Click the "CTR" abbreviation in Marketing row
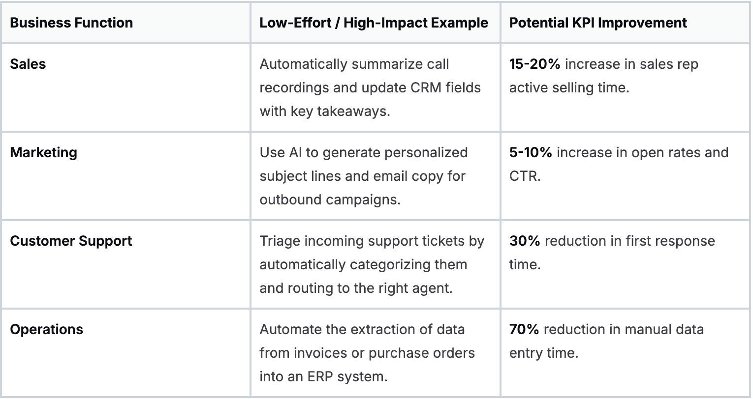 click(524, 176)
